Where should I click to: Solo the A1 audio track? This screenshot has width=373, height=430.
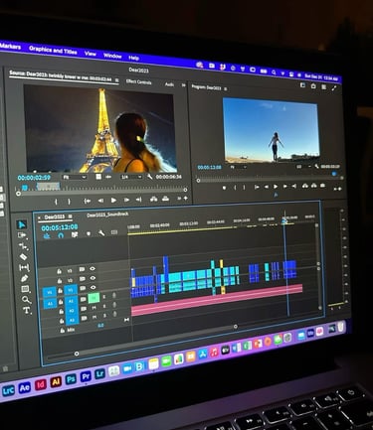click(x=104, y=297)
